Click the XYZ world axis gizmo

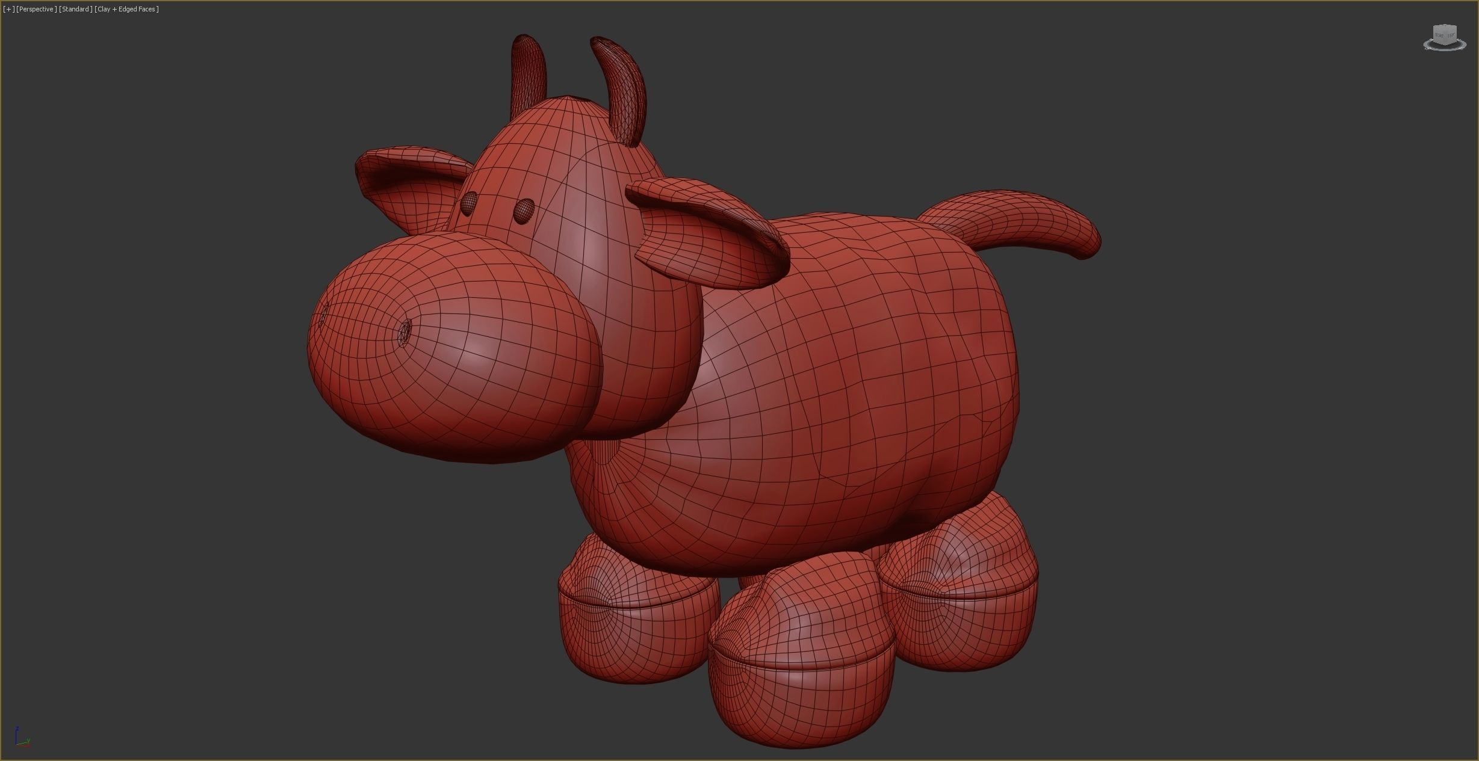tap(22, 736)
